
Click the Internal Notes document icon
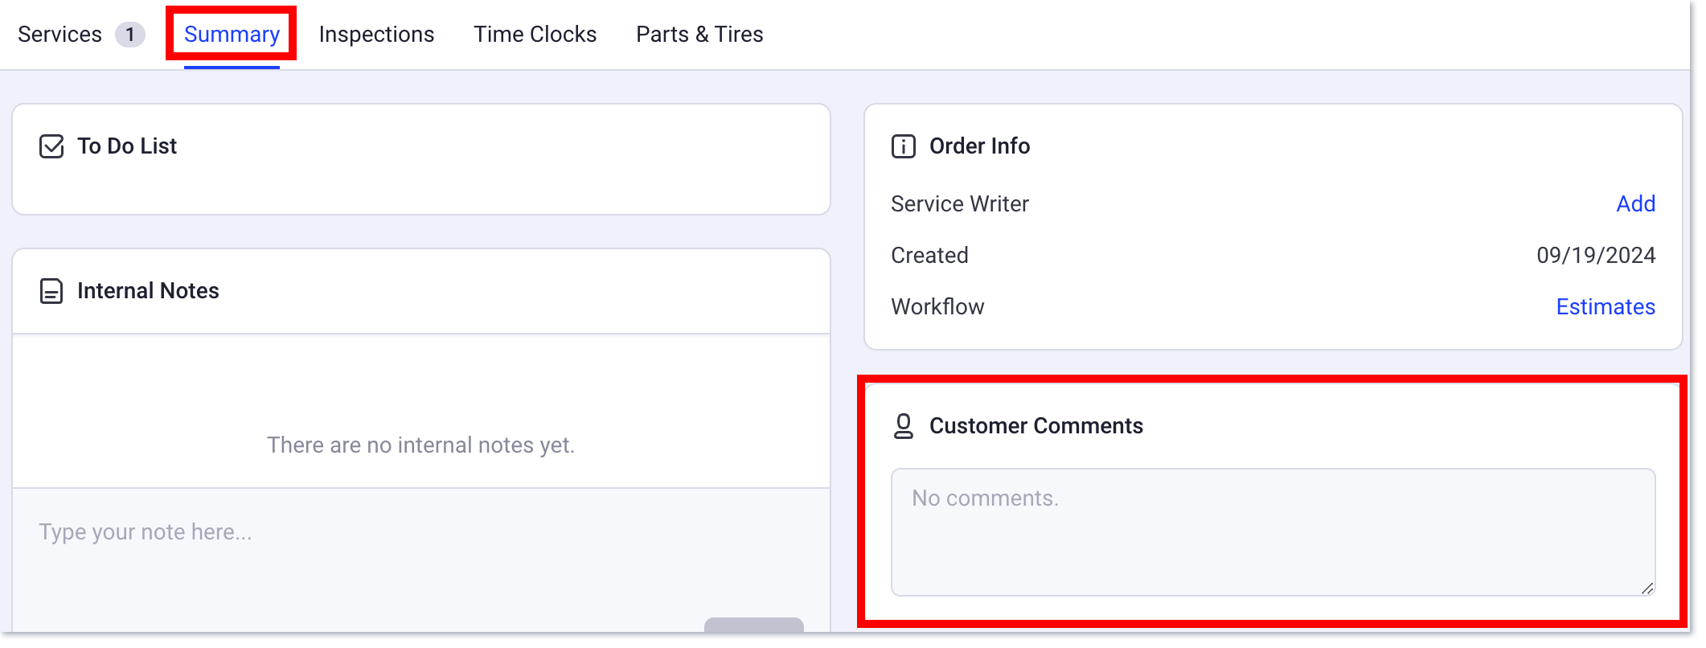pyautogui.click(x=51, y=291)
